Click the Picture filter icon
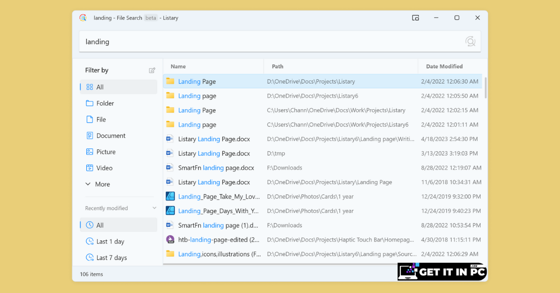The height and width of the screenshot is (293, 560). coord(90,152)
